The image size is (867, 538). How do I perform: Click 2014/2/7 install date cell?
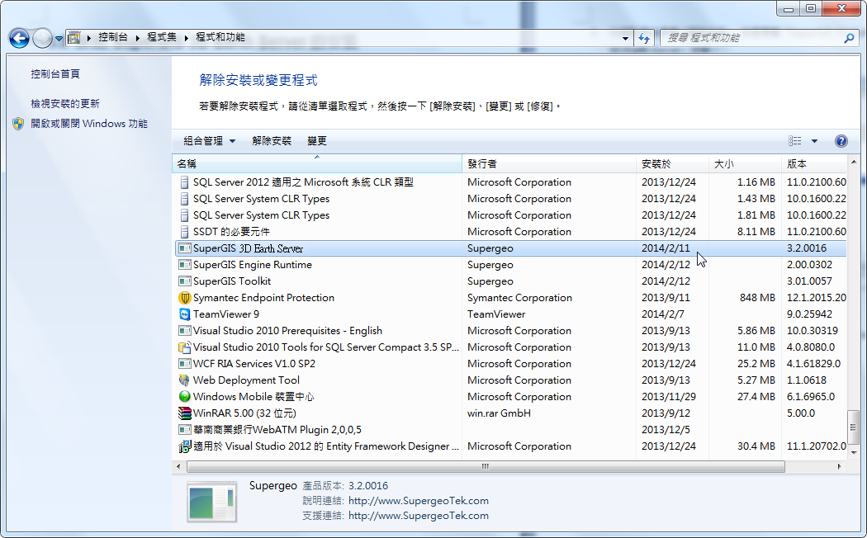coord(662,314)
